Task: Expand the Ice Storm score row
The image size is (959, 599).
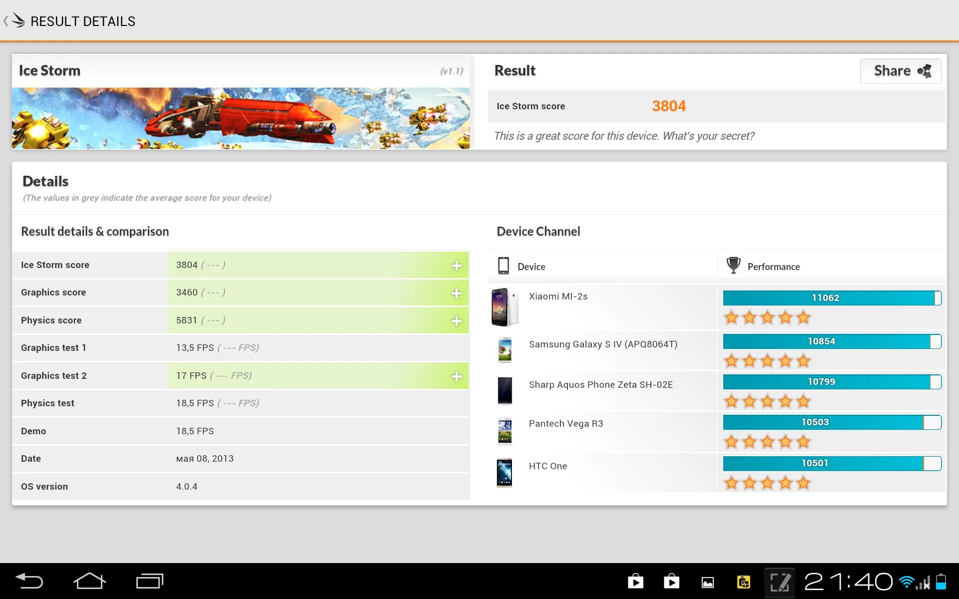Action: pyautogui.click(x=456, y=266)
